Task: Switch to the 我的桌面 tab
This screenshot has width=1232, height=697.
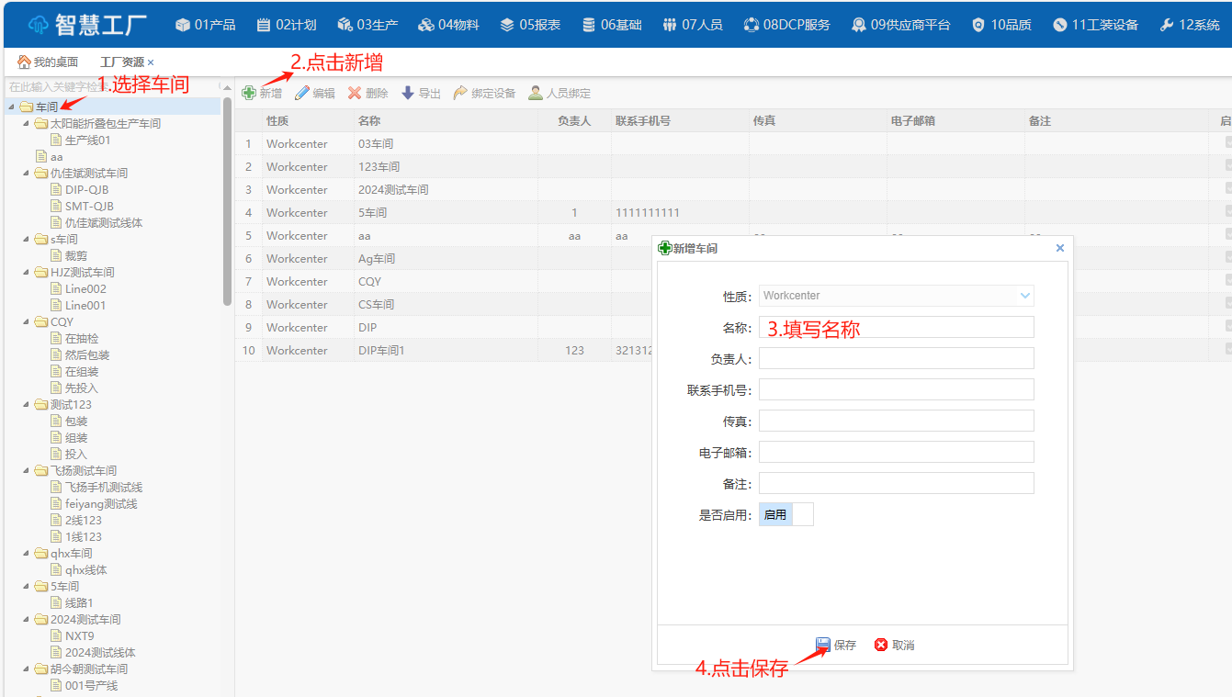Action: point(48,62)
